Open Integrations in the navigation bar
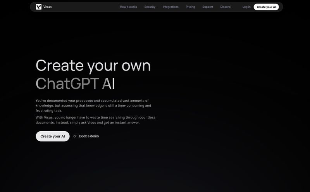The image size is (310, 192). tap(170, 7)
